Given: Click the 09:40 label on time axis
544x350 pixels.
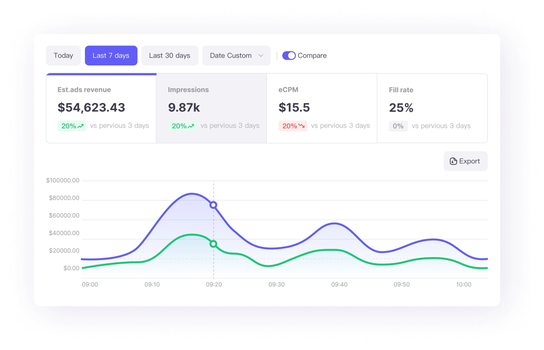Looking at the screenshot, I should (x=339, y=284).
